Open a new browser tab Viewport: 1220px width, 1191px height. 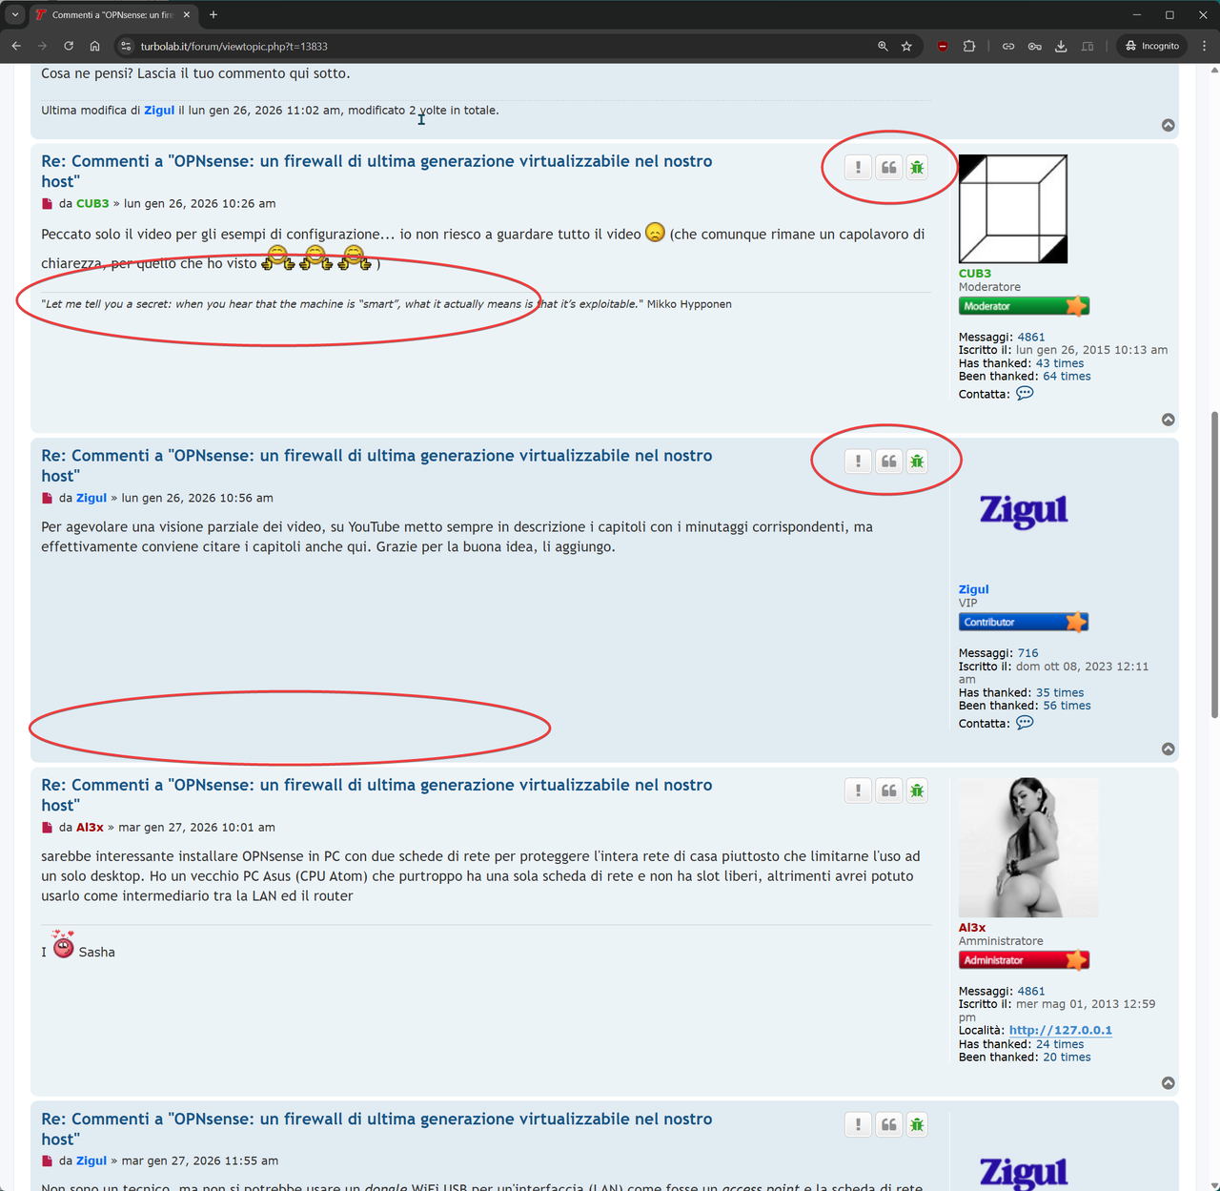coord(213,14)
